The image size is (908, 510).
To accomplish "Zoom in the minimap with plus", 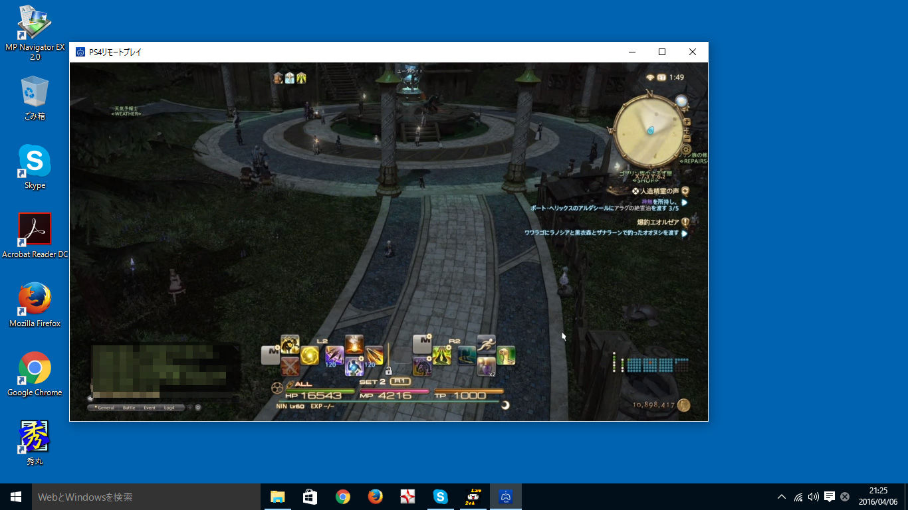I will [687, 122].
